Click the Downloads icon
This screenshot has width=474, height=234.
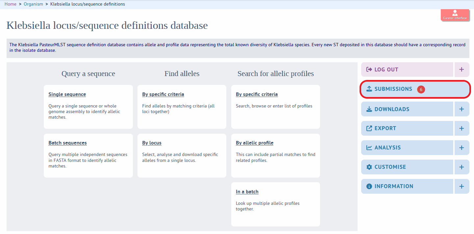(369, 109)
